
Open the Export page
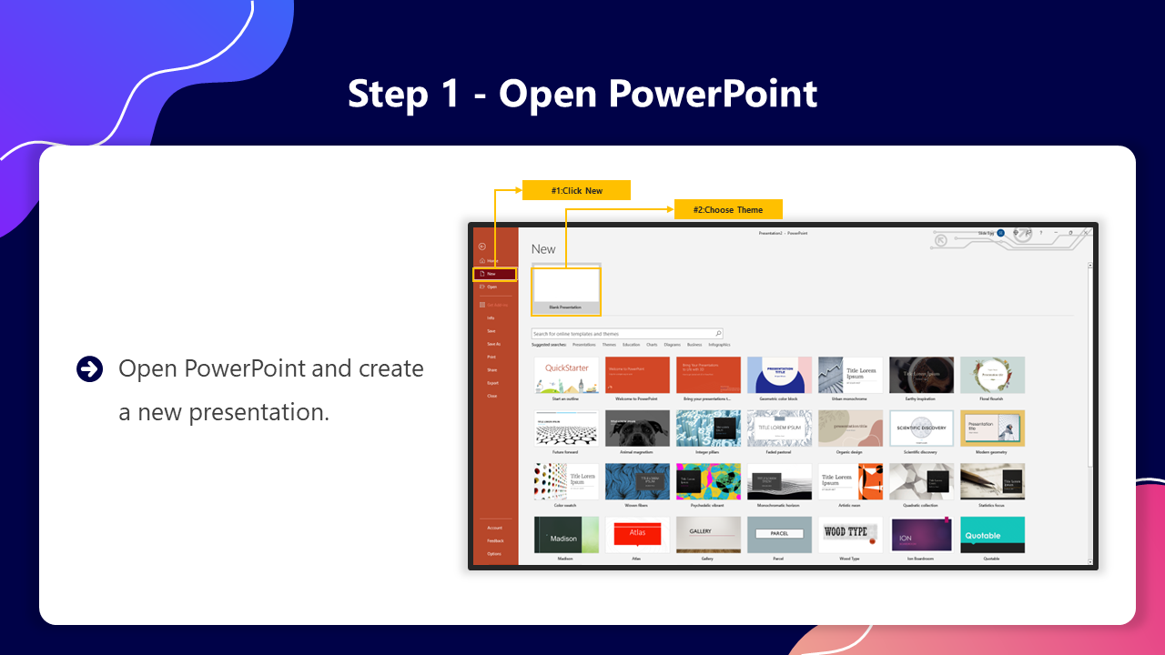tap(494, 383)
